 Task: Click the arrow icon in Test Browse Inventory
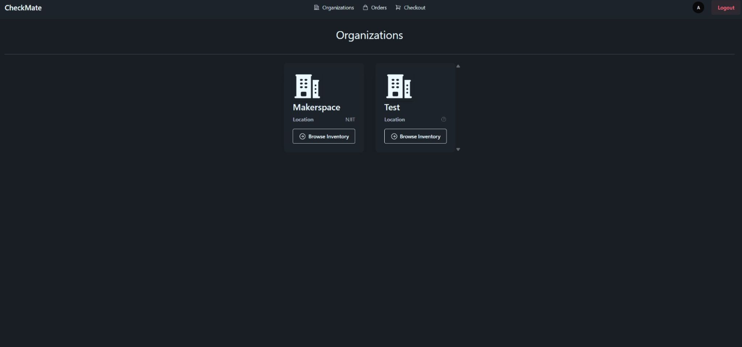[394, 136]
